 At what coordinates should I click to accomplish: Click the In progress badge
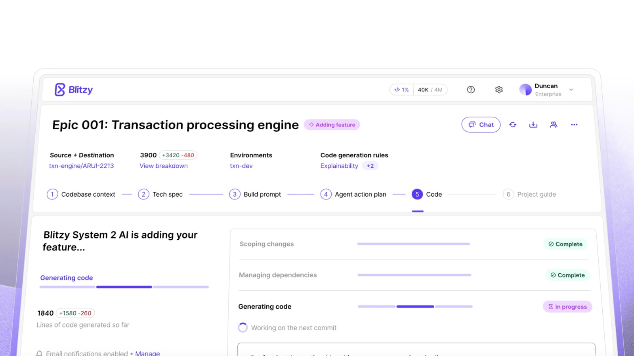[567, 307]
